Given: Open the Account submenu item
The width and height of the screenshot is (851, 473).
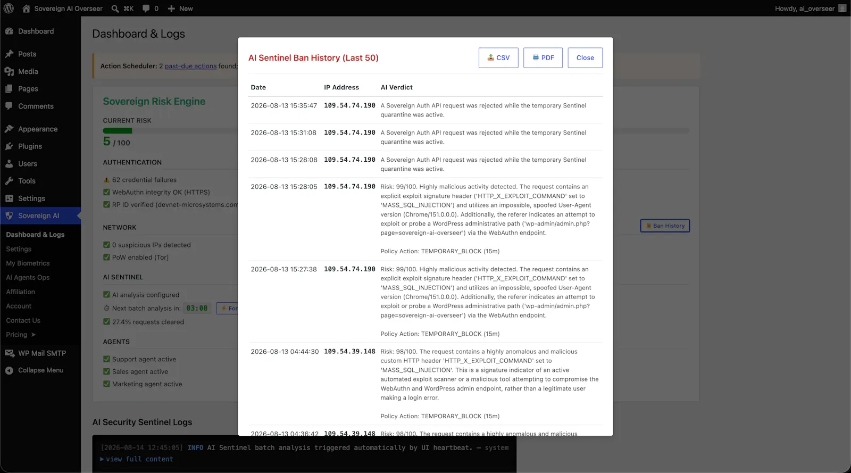Looking at the screenshot, I should [x=19, y=306].
